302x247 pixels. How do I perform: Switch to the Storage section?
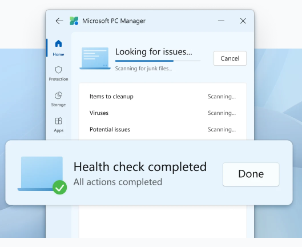click(58, 99)
